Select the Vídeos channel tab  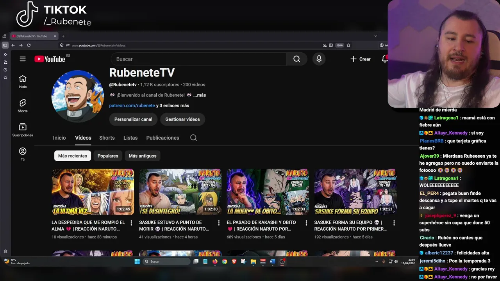(83, 138)
